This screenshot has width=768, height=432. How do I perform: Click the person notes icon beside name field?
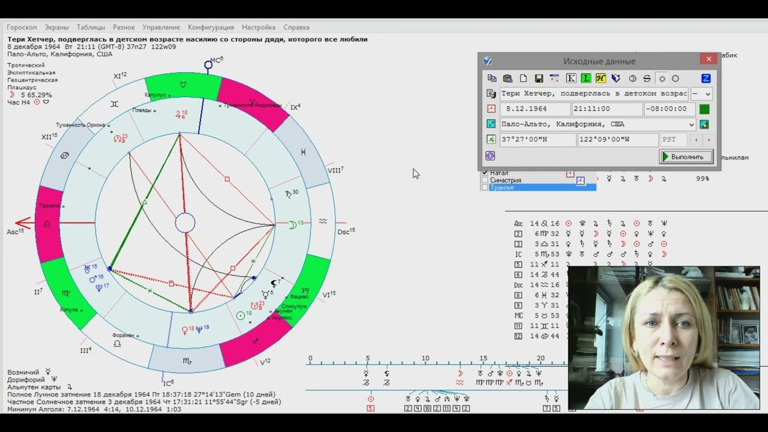click(491, 94)
